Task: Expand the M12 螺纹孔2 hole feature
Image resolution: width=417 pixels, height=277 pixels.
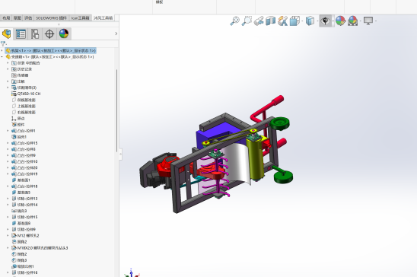Action: coord(8,236)
